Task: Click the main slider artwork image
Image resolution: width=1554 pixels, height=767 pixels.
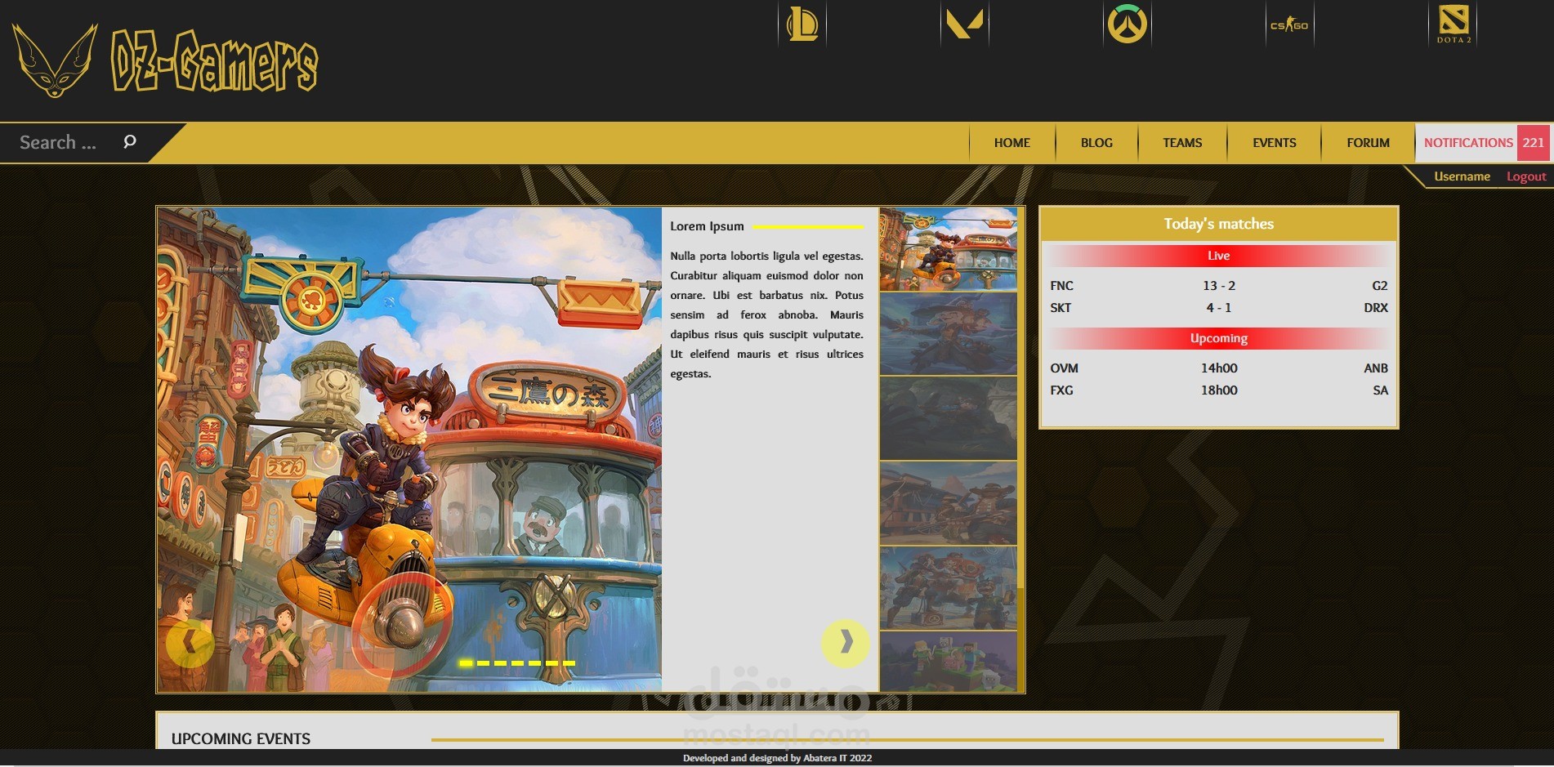Action: 409,449
